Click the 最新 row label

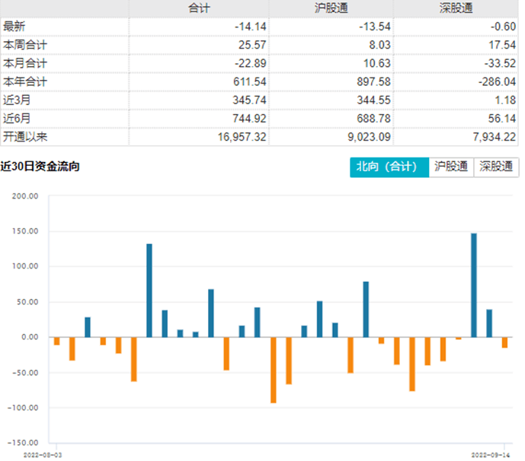tap(14, 27)
